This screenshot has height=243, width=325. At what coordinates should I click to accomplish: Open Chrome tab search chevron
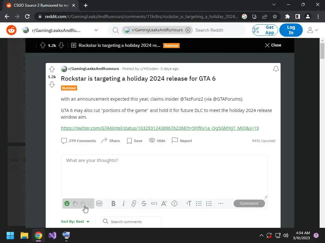pos(274,4)
